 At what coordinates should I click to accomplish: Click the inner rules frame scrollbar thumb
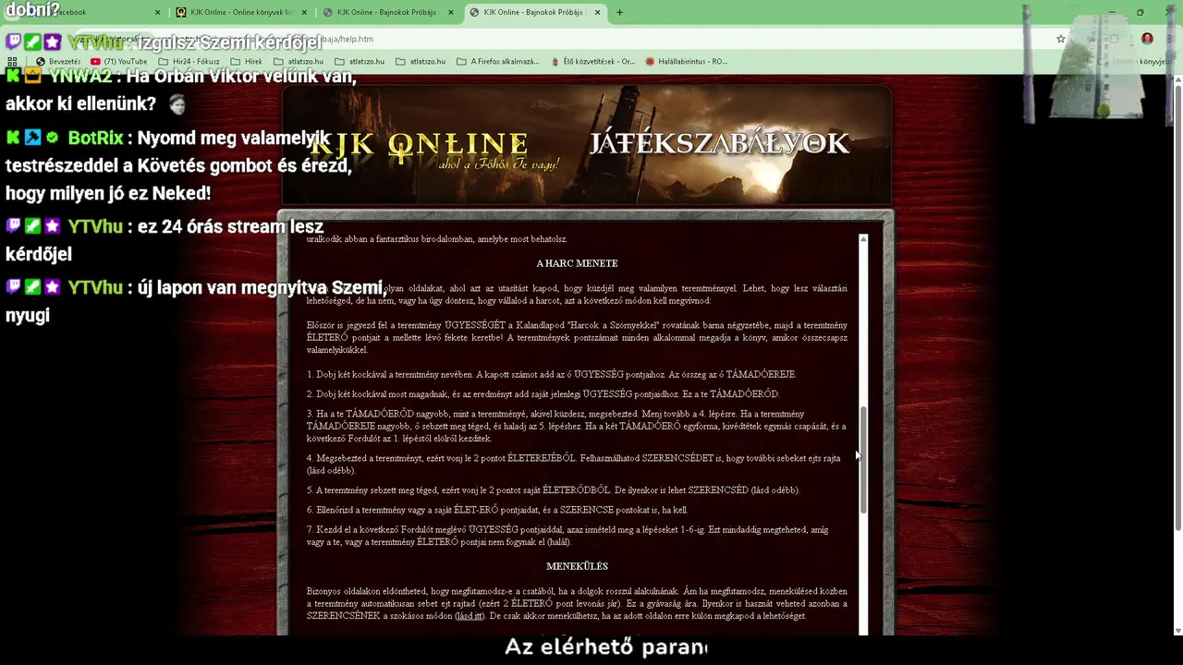863,459
